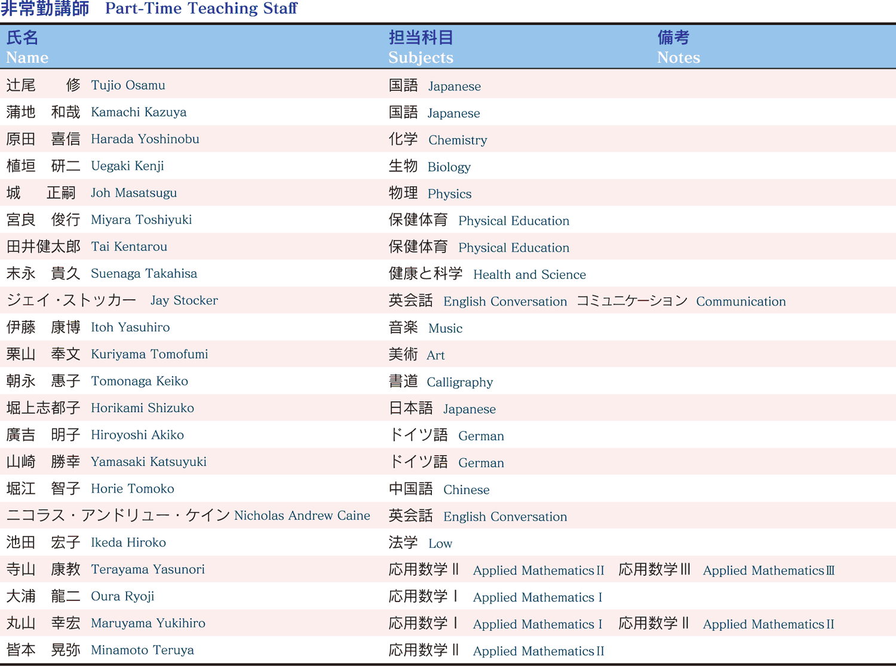Click the 'Part-Time Teaching Staff' title
This screenshot has height=666, width=896.
(201, 8)
